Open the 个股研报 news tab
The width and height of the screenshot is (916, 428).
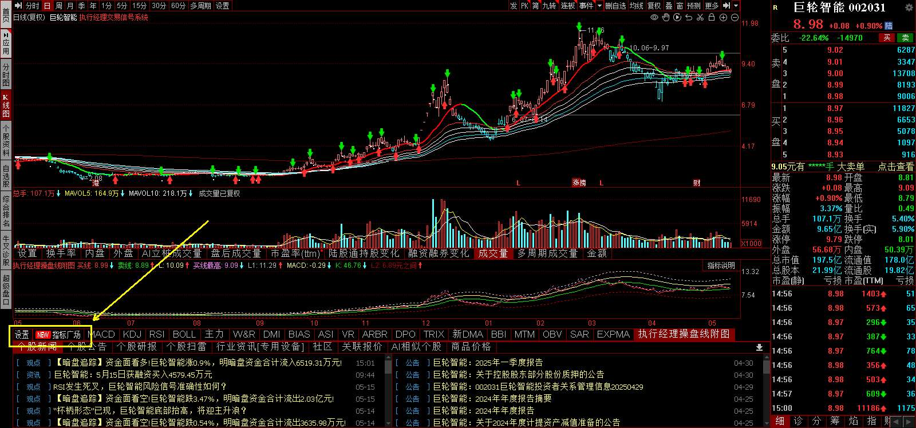click(x=136, y=347)
